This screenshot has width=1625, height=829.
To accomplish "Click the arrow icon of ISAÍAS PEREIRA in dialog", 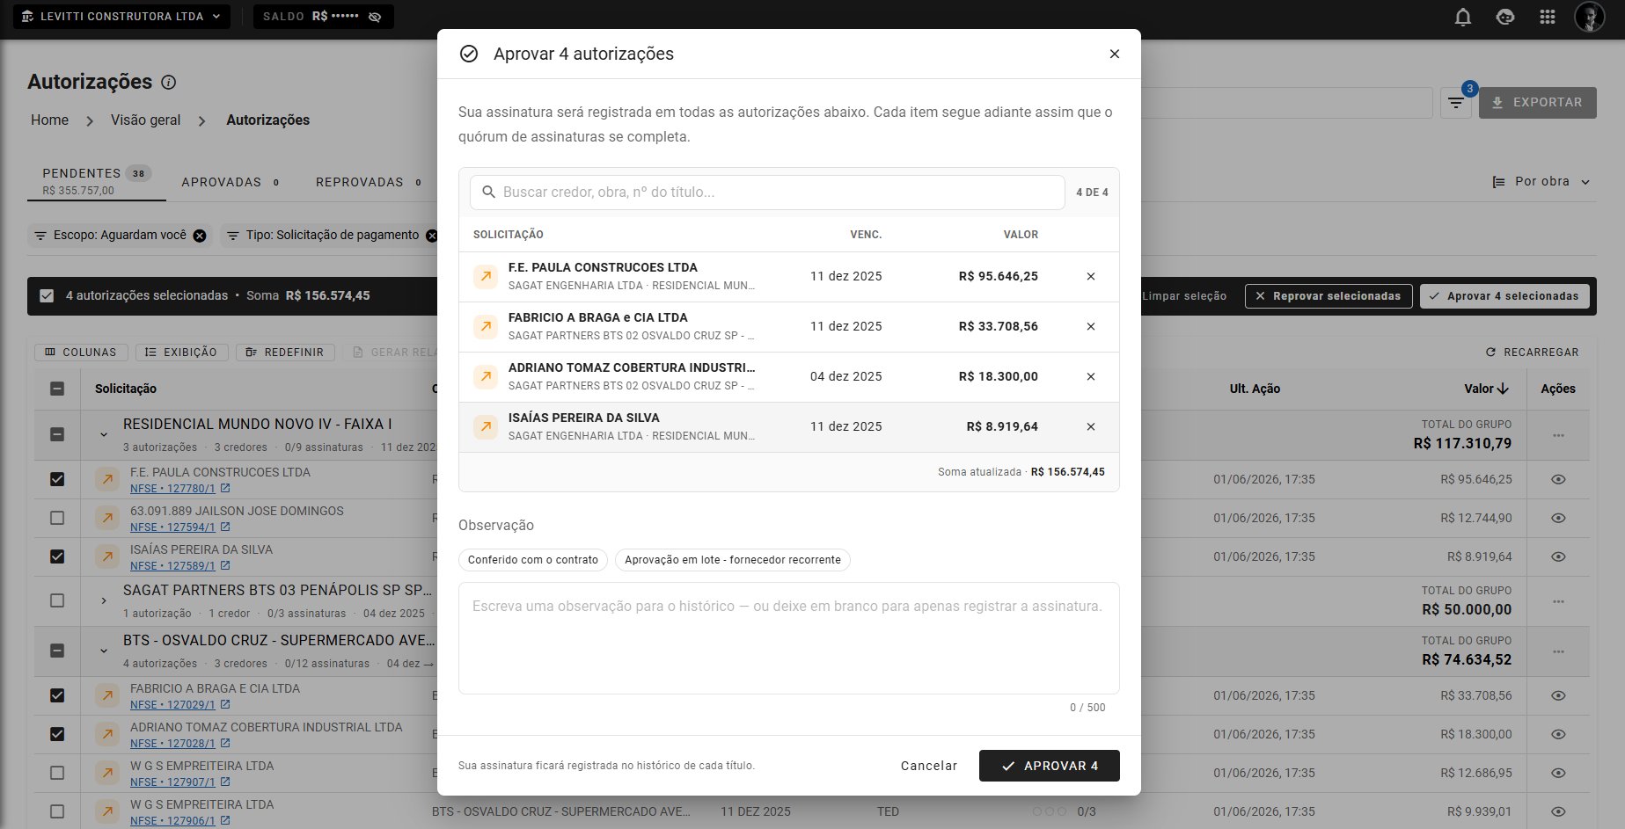I will 486,426.
